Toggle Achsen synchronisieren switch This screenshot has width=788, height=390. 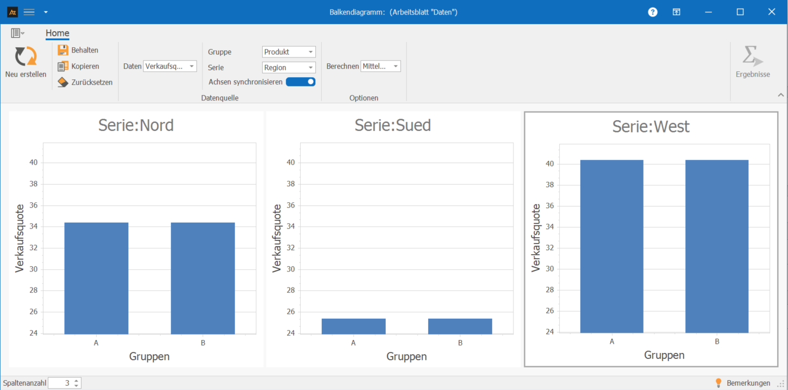point(300,82)
